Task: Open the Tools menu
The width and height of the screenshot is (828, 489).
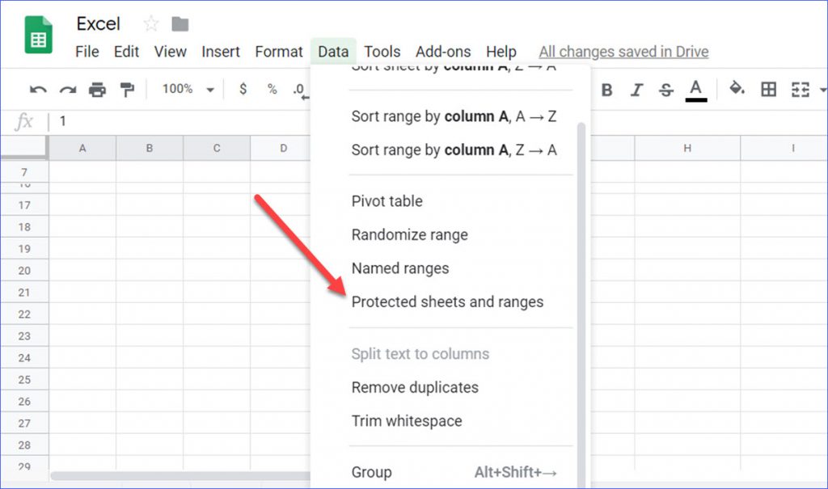Action: pos(382,51)
